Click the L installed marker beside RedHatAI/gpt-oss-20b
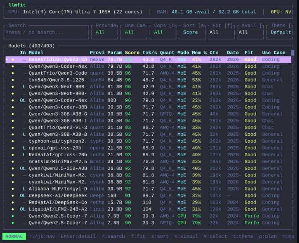This screenshot has width=299, height=243. point(24,154)
